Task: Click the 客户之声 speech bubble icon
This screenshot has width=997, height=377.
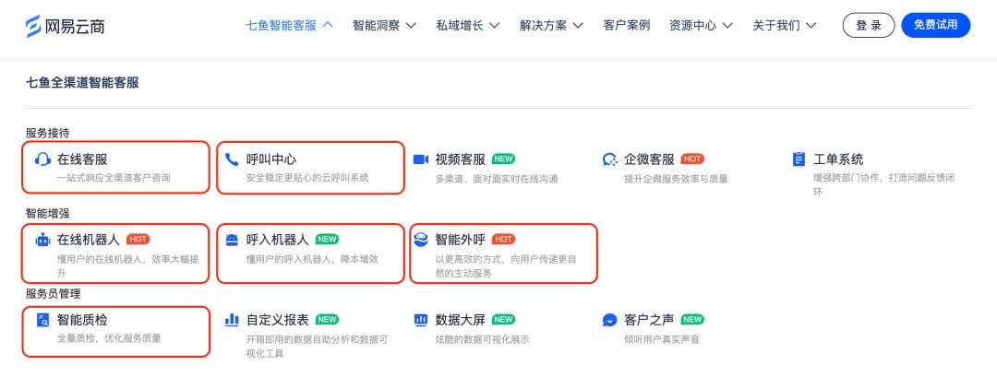Action: coord(609,320)
